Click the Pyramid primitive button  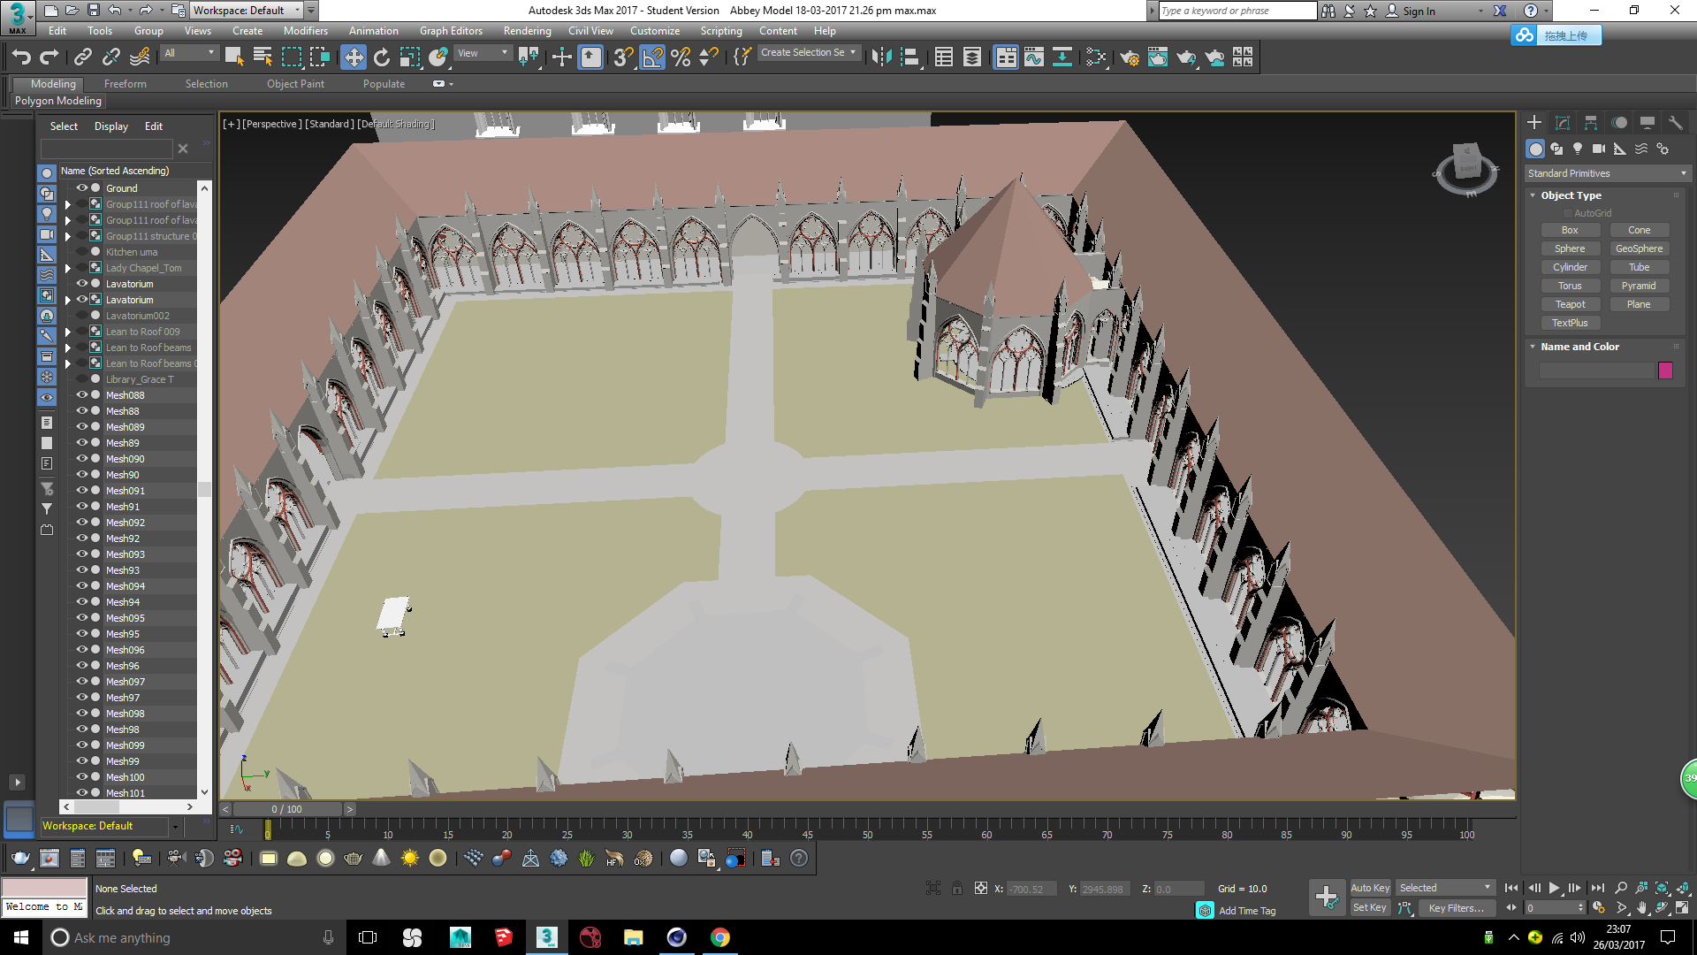pos(1639,286)
